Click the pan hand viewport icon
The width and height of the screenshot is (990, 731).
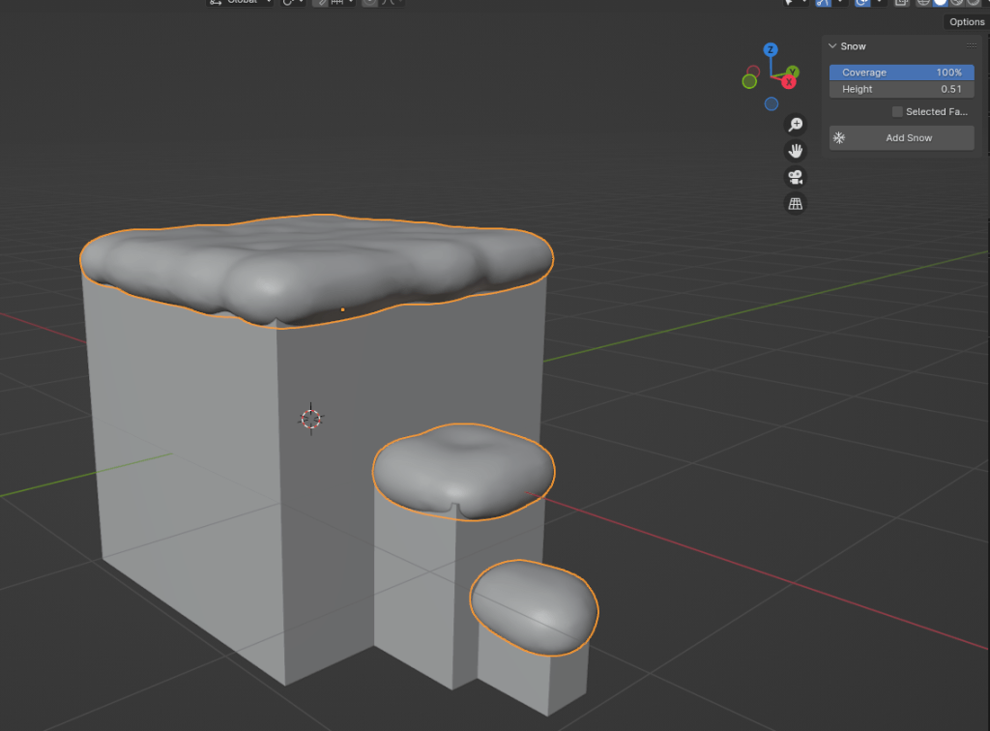click(796, 151)
